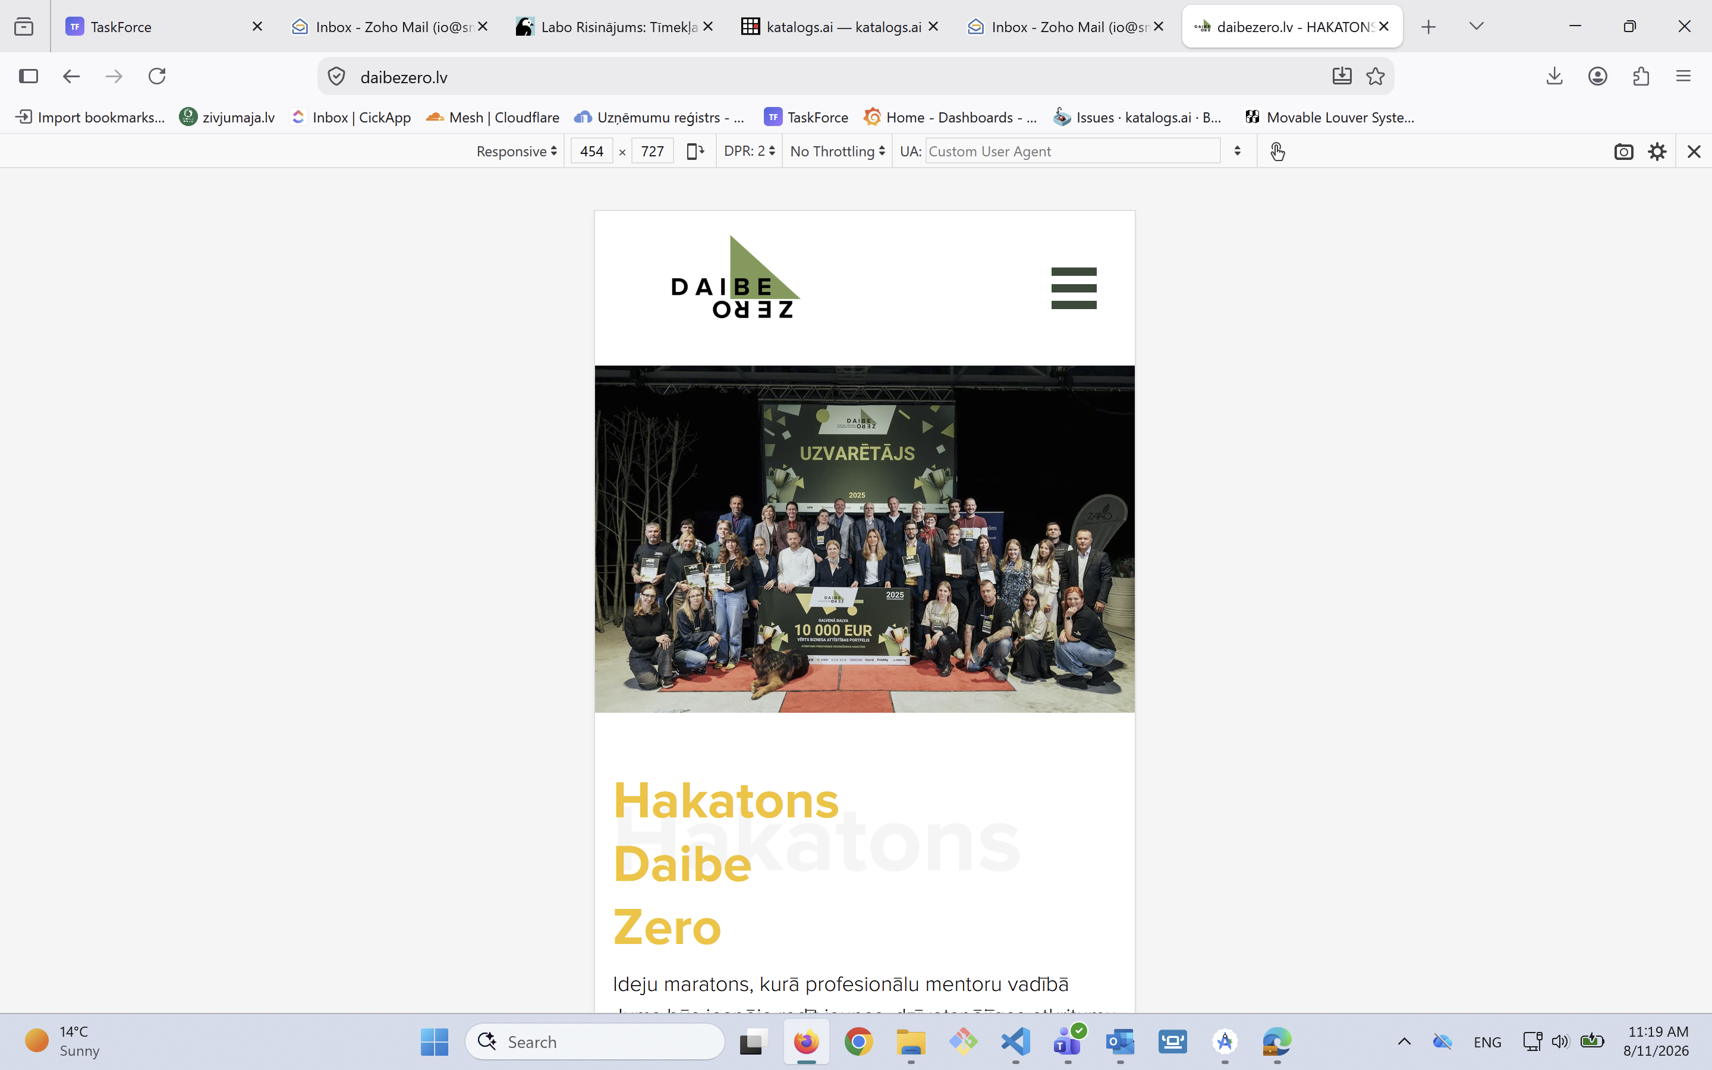
Task: Open Microsoft Teams from the taskbar
Action: 1068,1041
